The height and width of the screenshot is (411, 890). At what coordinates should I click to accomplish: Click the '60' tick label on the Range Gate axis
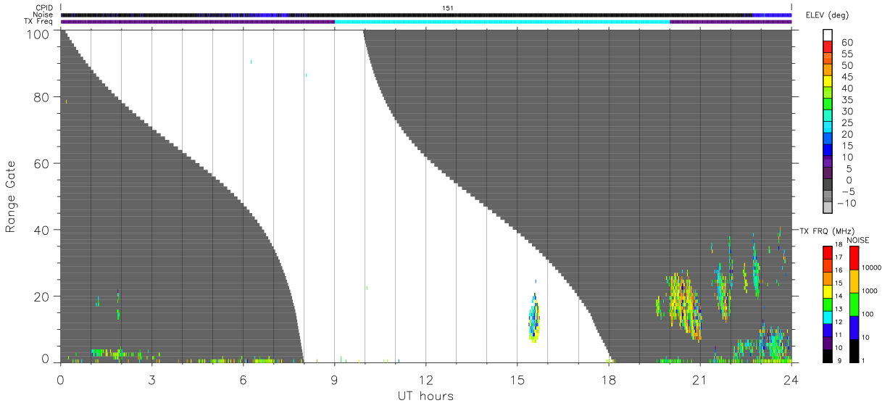coord(41,163)
